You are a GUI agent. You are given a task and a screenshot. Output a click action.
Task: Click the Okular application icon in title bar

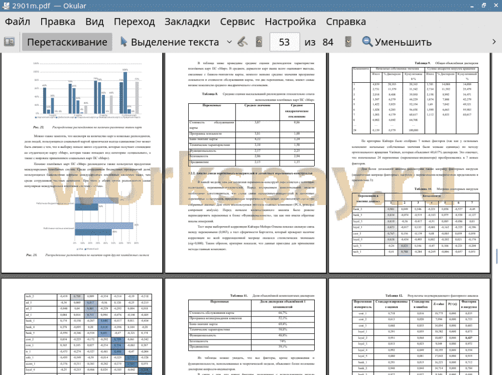coord(6,6)
